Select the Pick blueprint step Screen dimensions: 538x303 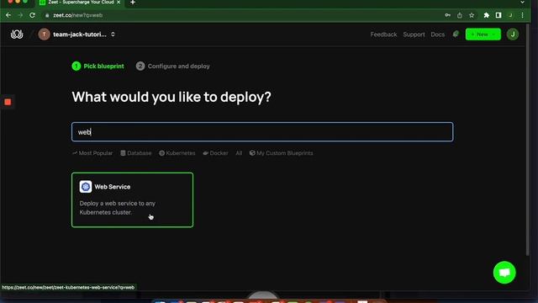pyautogui.click(x=98, y=66)
